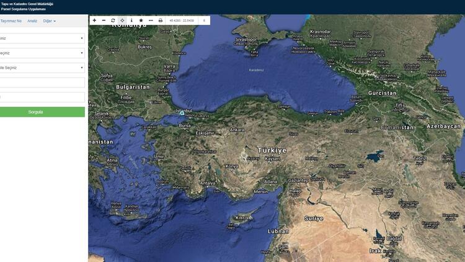Open the Mahalle Seçiniz dropdown

42,68
